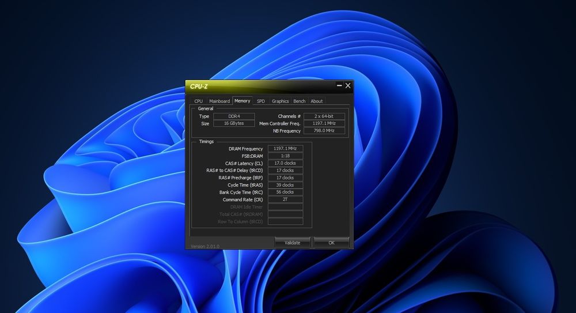Select the tRAS 39 clocks value
Viewport: 576px width, 313px height.
(286, 185)
